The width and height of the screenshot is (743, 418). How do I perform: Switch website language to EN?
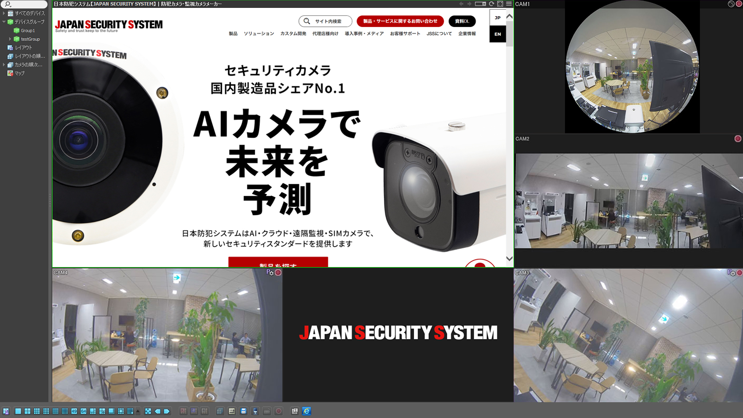(x=497, y=34)
